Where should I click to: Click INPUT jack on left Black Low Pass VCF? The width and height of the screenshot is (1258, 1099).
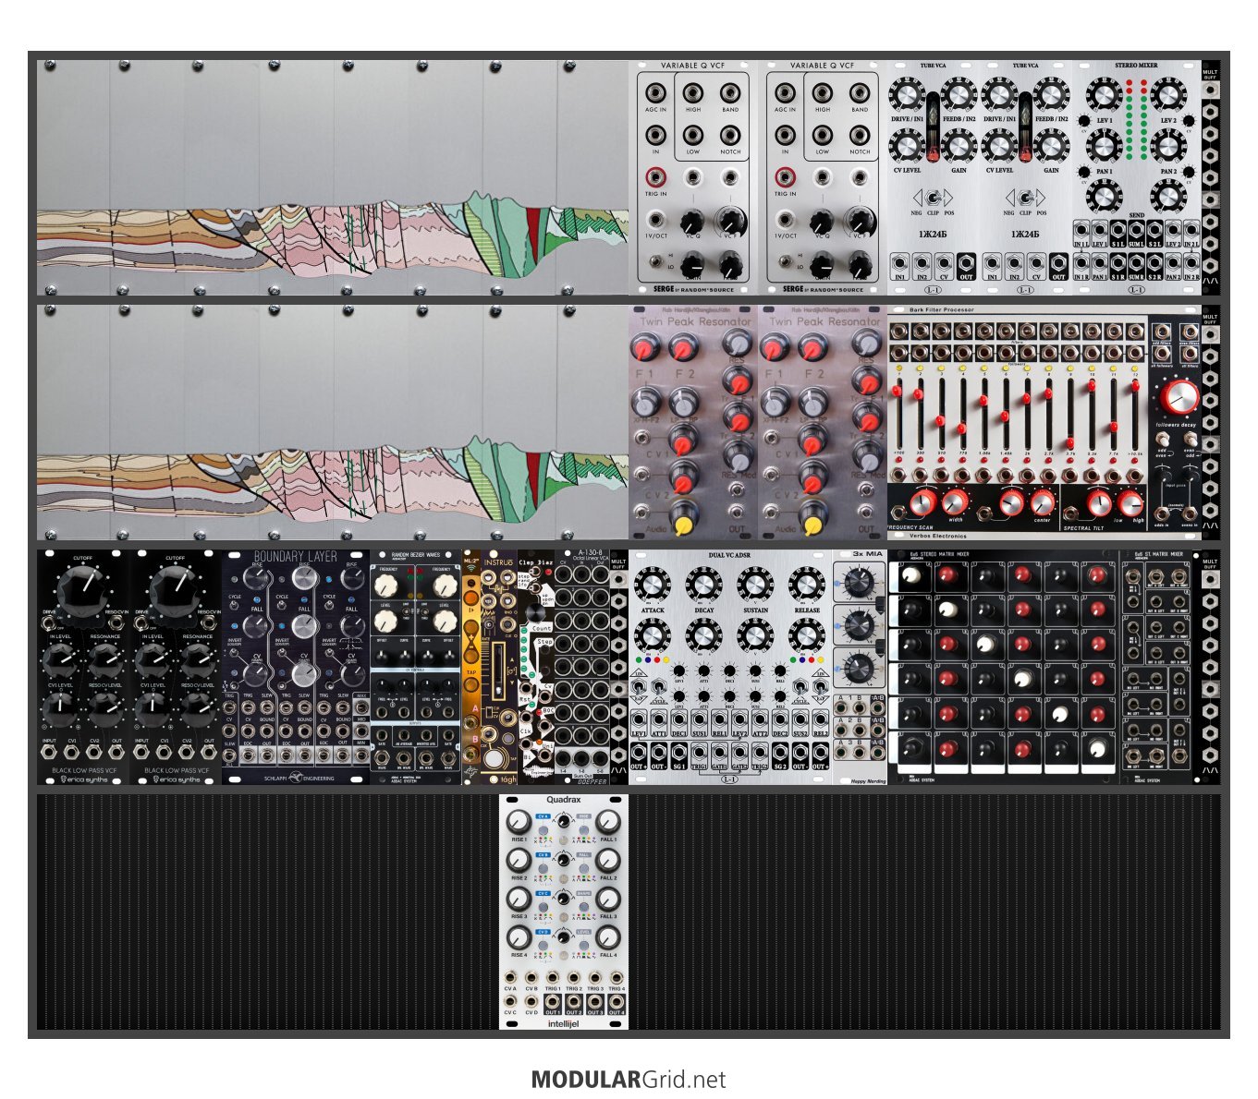49,753
